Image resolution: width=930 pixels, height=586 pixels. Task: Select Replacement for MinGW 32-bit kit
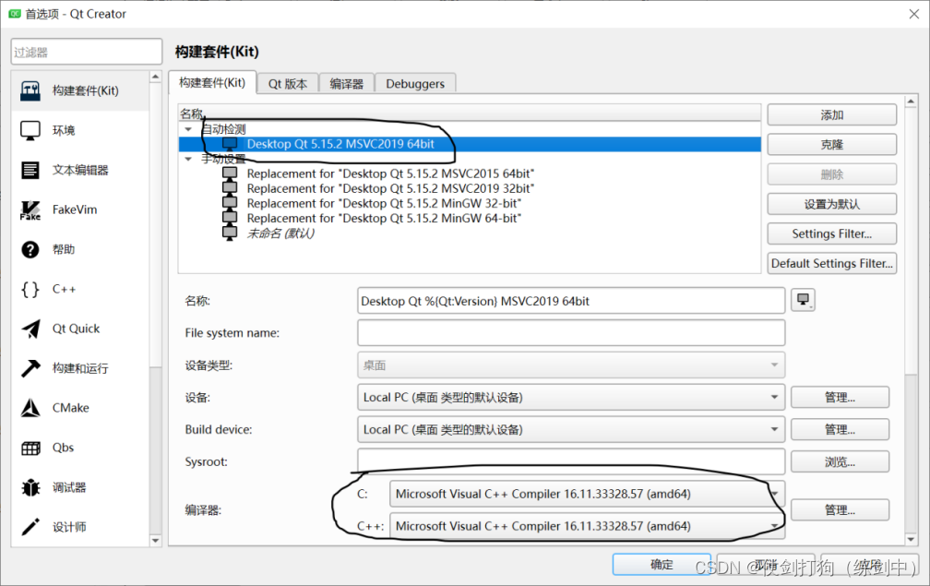coord(384,203)
